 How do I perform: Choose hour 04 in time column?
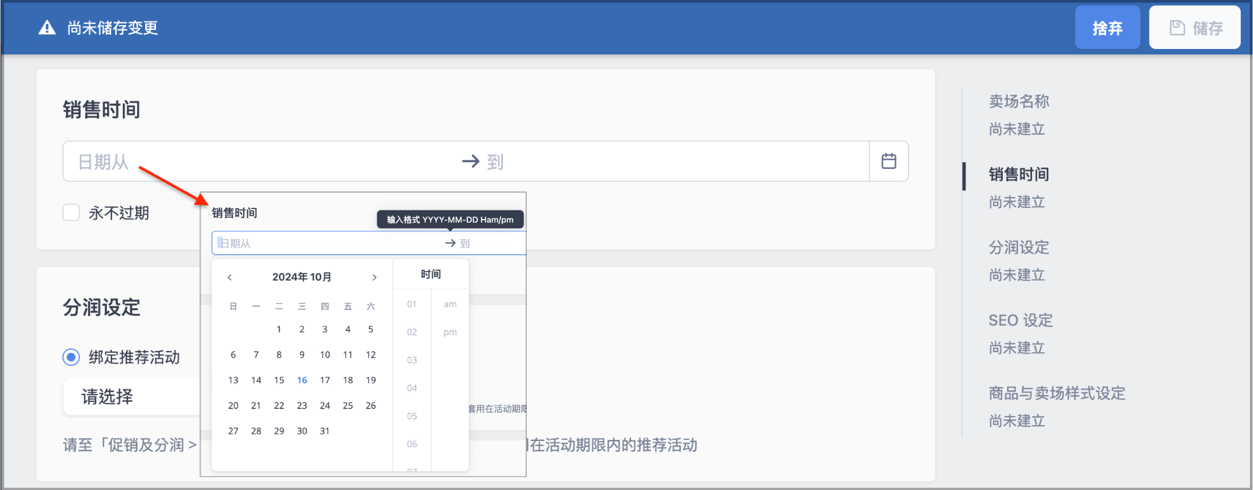coord(412,388)
